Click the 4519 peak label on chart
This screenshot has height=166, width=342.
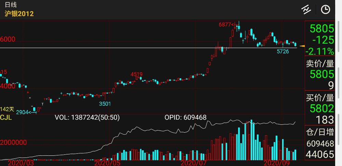136,74
